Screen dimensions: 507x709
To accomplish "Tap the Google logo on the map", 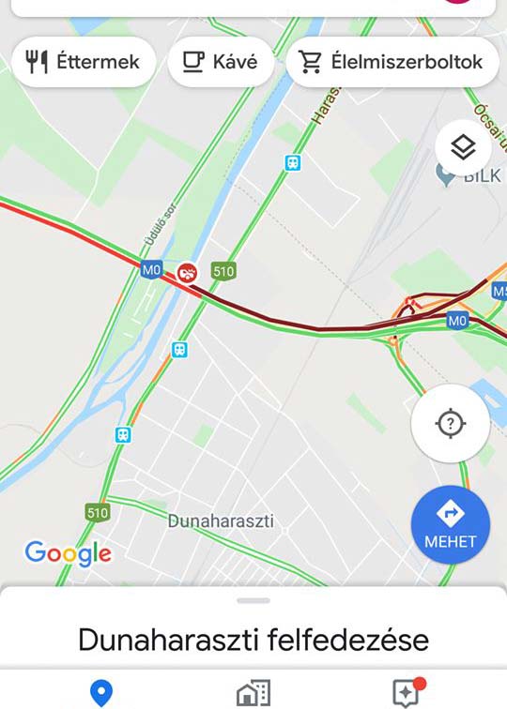I will point(69,553).
